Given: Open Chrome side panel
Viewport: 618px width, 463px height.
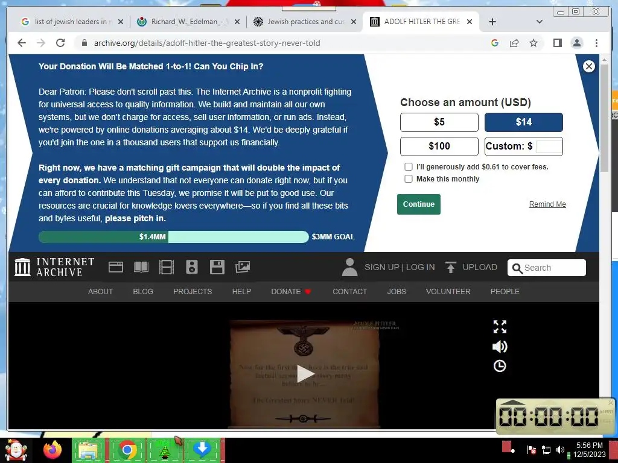Looking at the screenshot, I should [x=557, y=43].
